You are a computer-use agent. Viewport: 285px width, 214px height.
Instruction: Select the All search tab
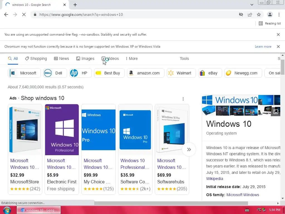13,59
